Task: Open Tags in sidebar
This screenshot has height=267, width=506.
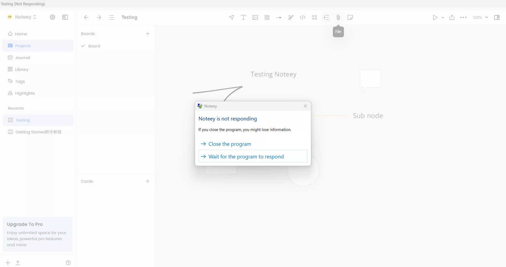Action: click(38, 81)
